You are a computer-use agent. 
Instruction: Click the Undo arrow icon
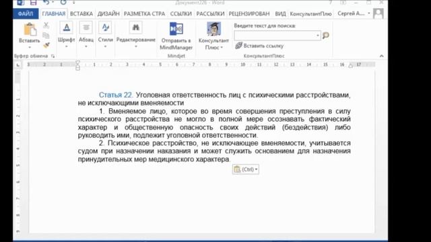(46, 3)
